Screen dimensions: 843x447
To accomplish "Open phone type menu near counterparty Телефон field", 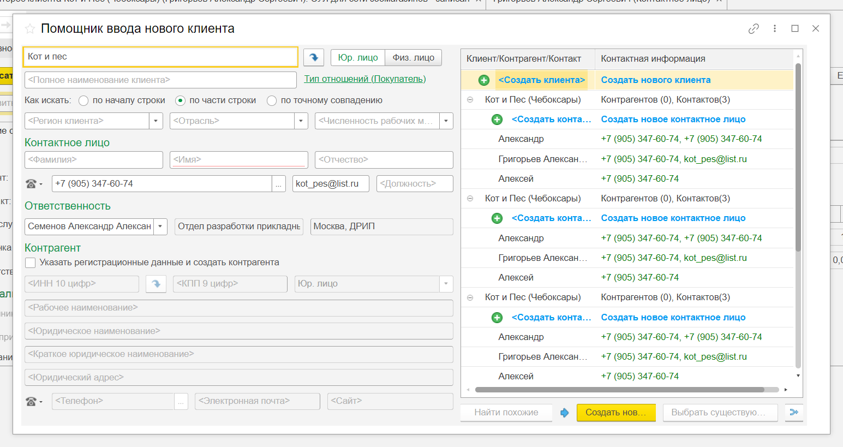I will [34, 402].
